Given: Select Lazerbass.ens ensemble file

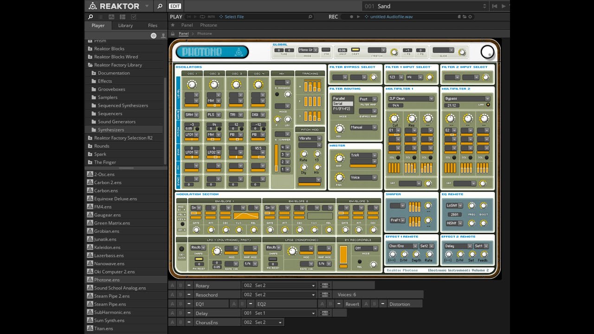Looking at the screenshot, I should click(109, 255).
